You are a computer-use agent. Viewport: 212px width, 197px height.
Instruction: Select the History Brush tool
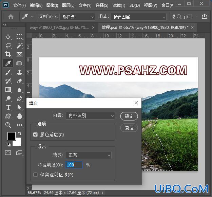[8, 81]
